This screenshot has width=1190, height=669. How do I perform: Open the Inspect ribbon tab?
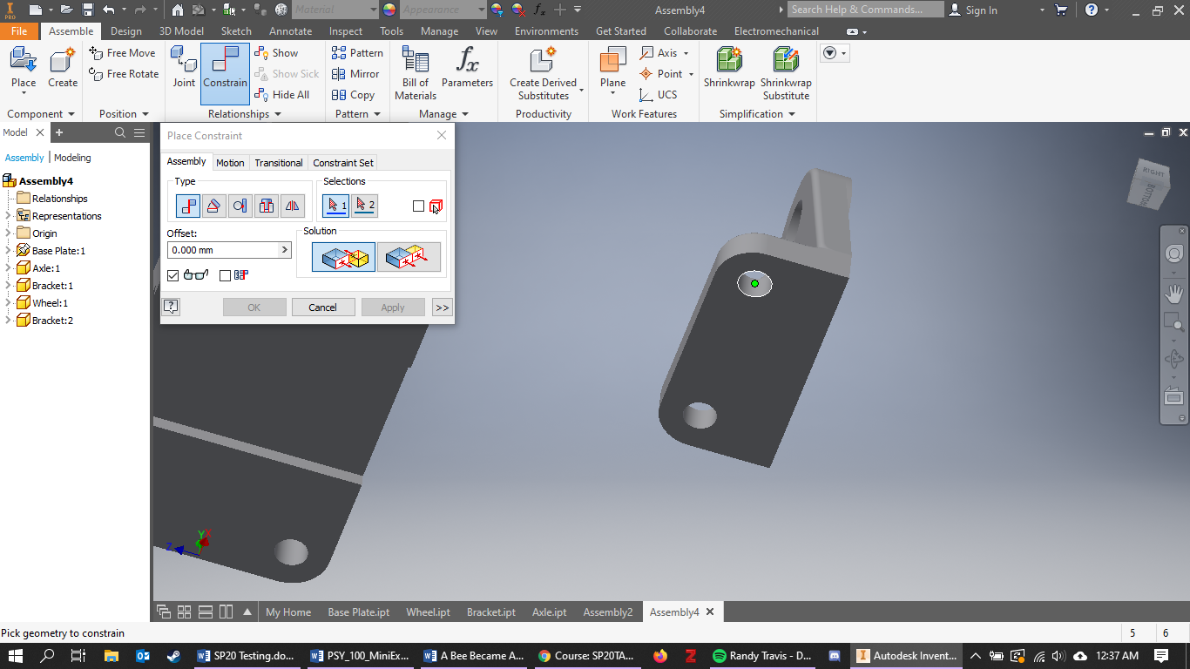point(346,31)
